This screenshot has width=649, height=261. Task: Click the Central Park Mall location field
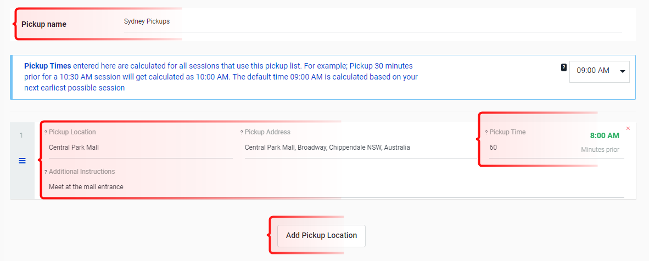(141, 148)
